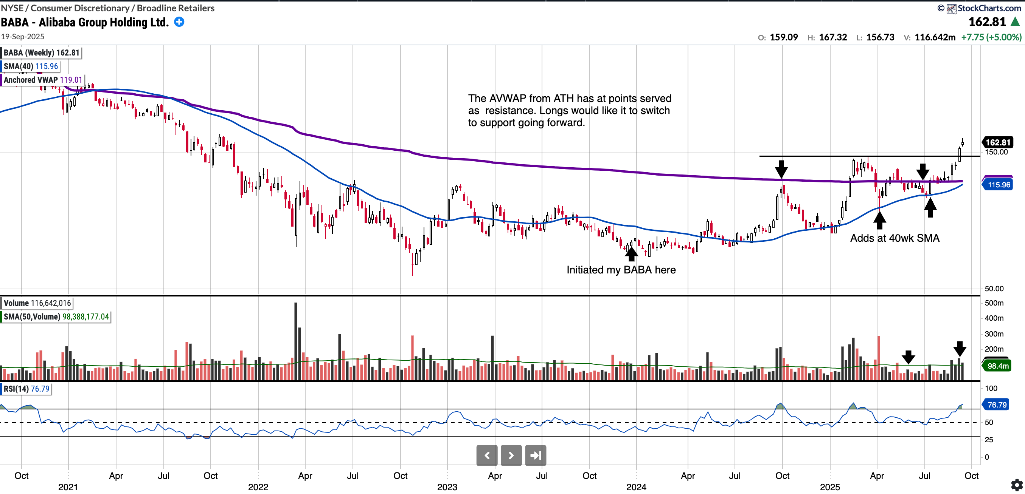This screenshot has width=1025, height=494.
Task: Click the Volume legend label
Action: coord(37,303)
